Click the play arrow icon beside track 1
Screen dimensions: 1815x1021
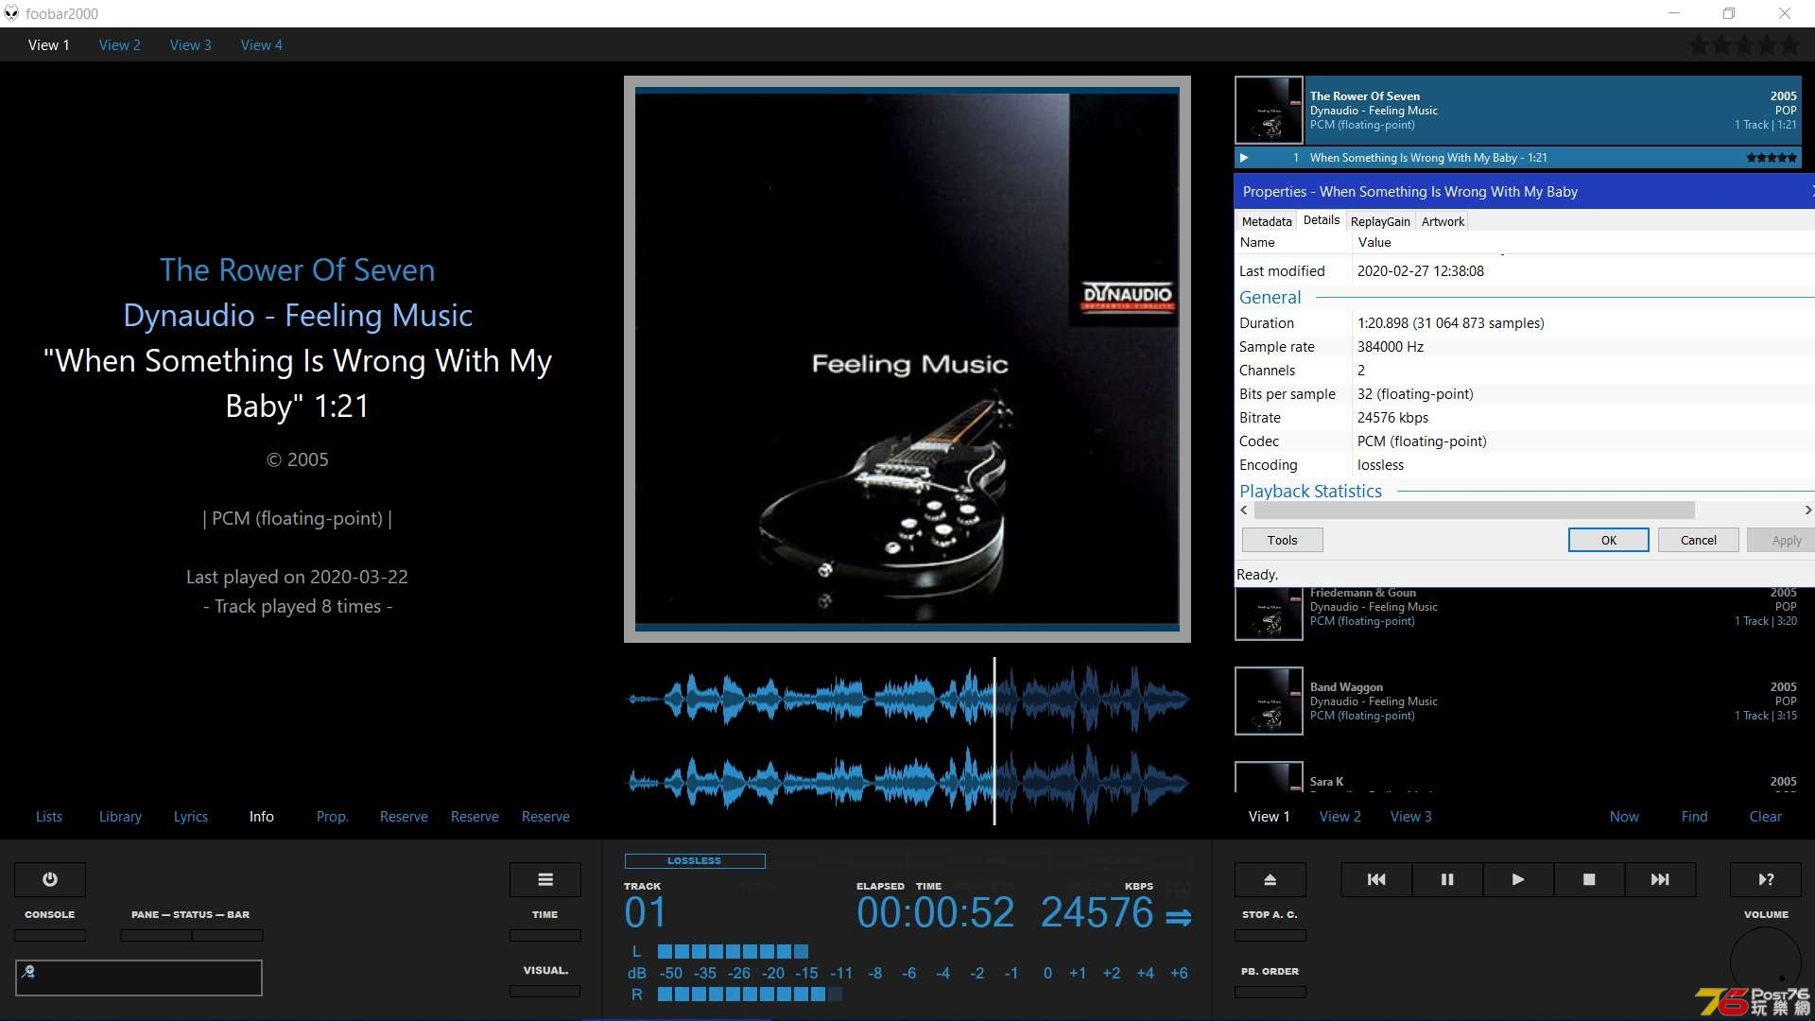(x=1244, y=158)
